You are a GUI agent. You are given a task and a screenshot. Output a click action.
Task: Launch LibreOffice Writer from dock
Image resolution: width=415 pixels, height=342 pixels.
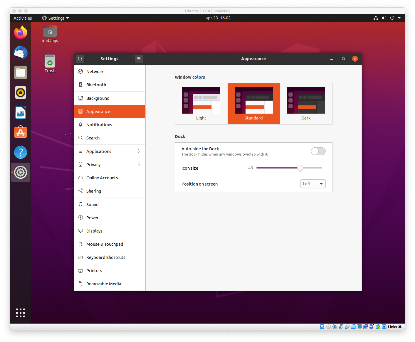click(21, 113)
